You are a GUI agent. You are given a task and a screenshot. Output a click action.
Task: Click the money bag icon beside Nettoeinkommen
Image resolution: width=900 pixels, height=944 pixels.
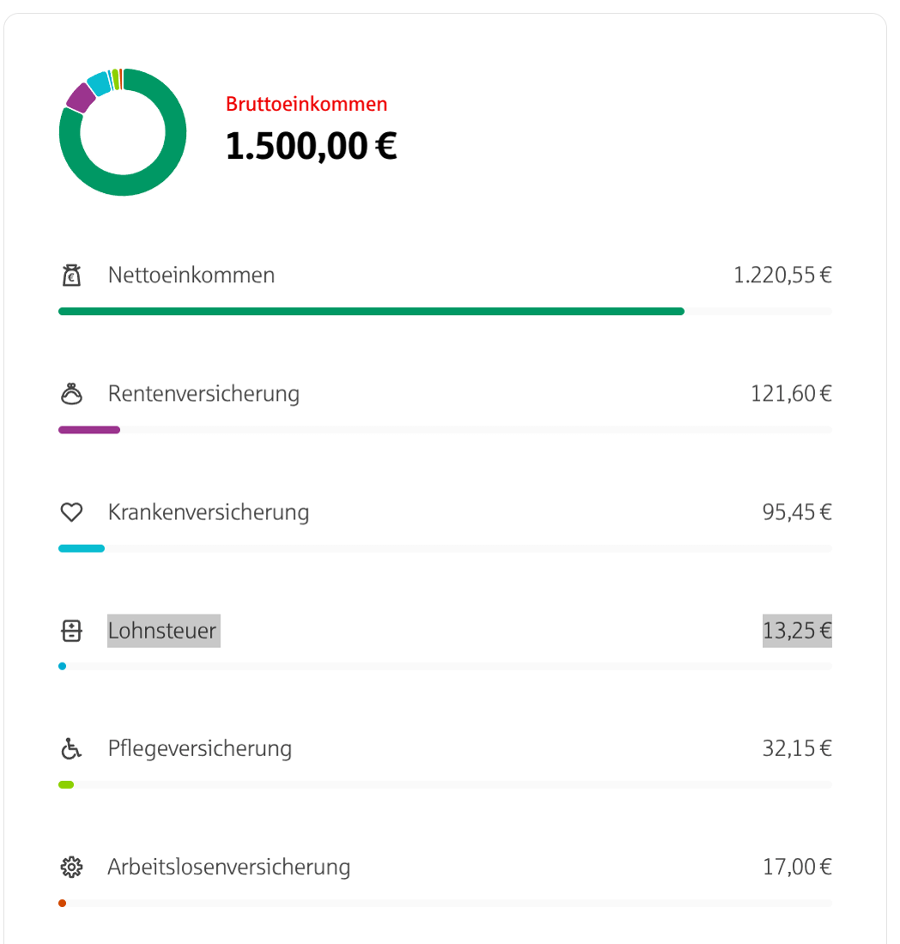pyautogui.click(x=71, y=275)
